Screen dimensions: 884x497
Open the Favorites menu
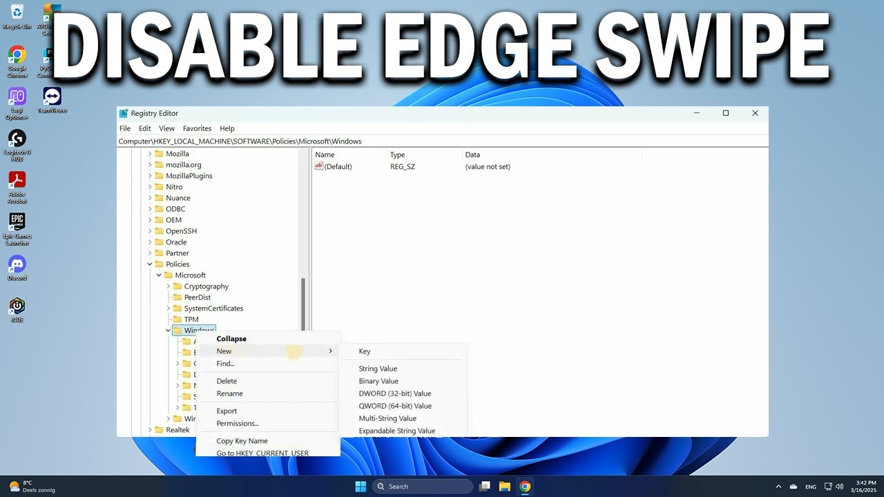point(197,128)
